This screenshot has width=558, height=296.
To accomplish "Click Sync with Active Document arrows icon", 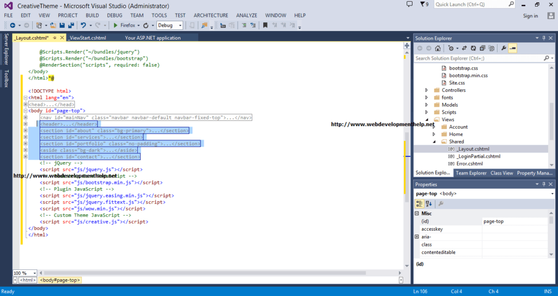I will (x=464, y=48).
